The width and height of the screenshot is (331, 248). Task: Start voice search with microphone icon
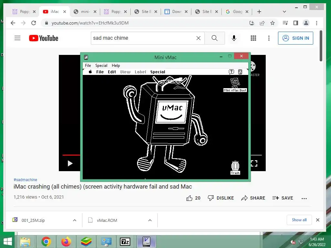tap(234, 38)
